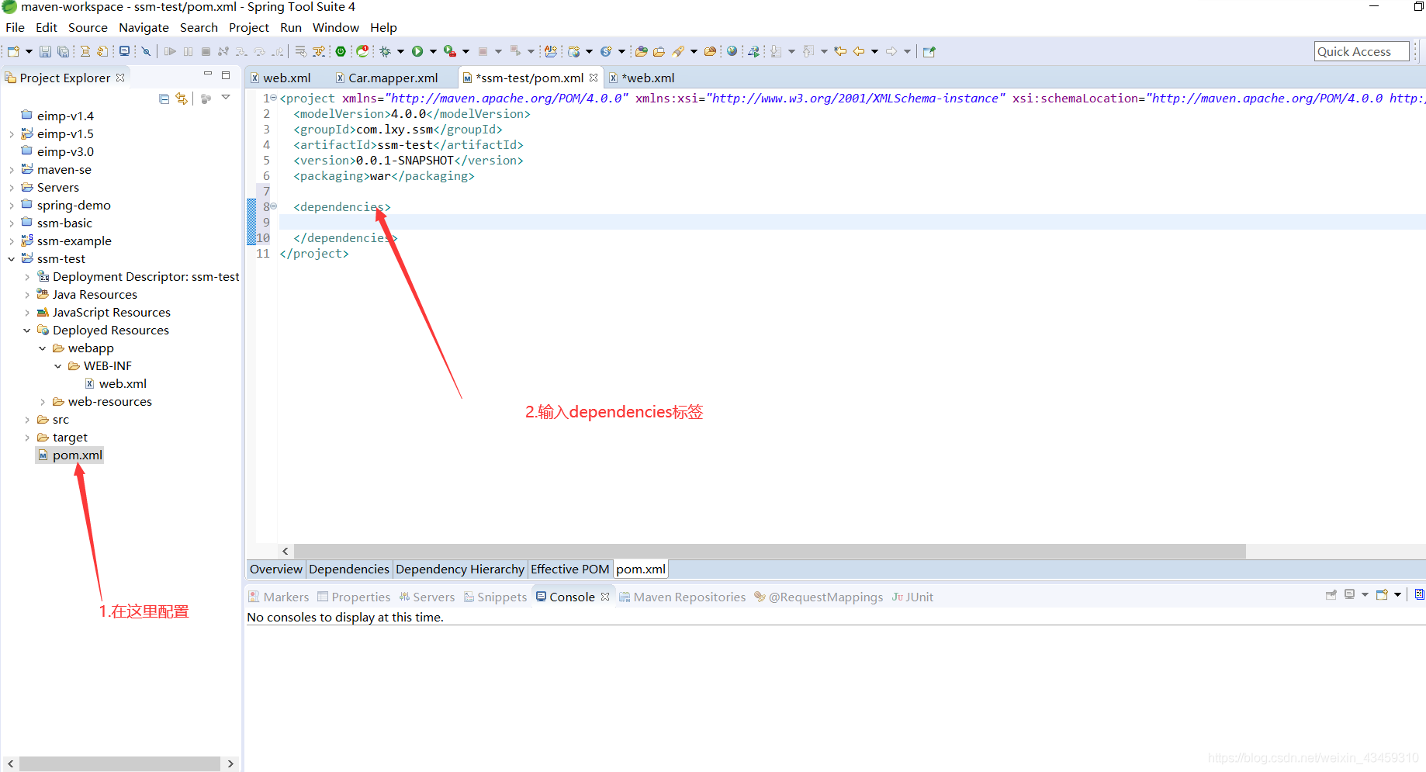Close the Project Explorer view tab
Screen dimensions: 1426x772
(120, 78)
